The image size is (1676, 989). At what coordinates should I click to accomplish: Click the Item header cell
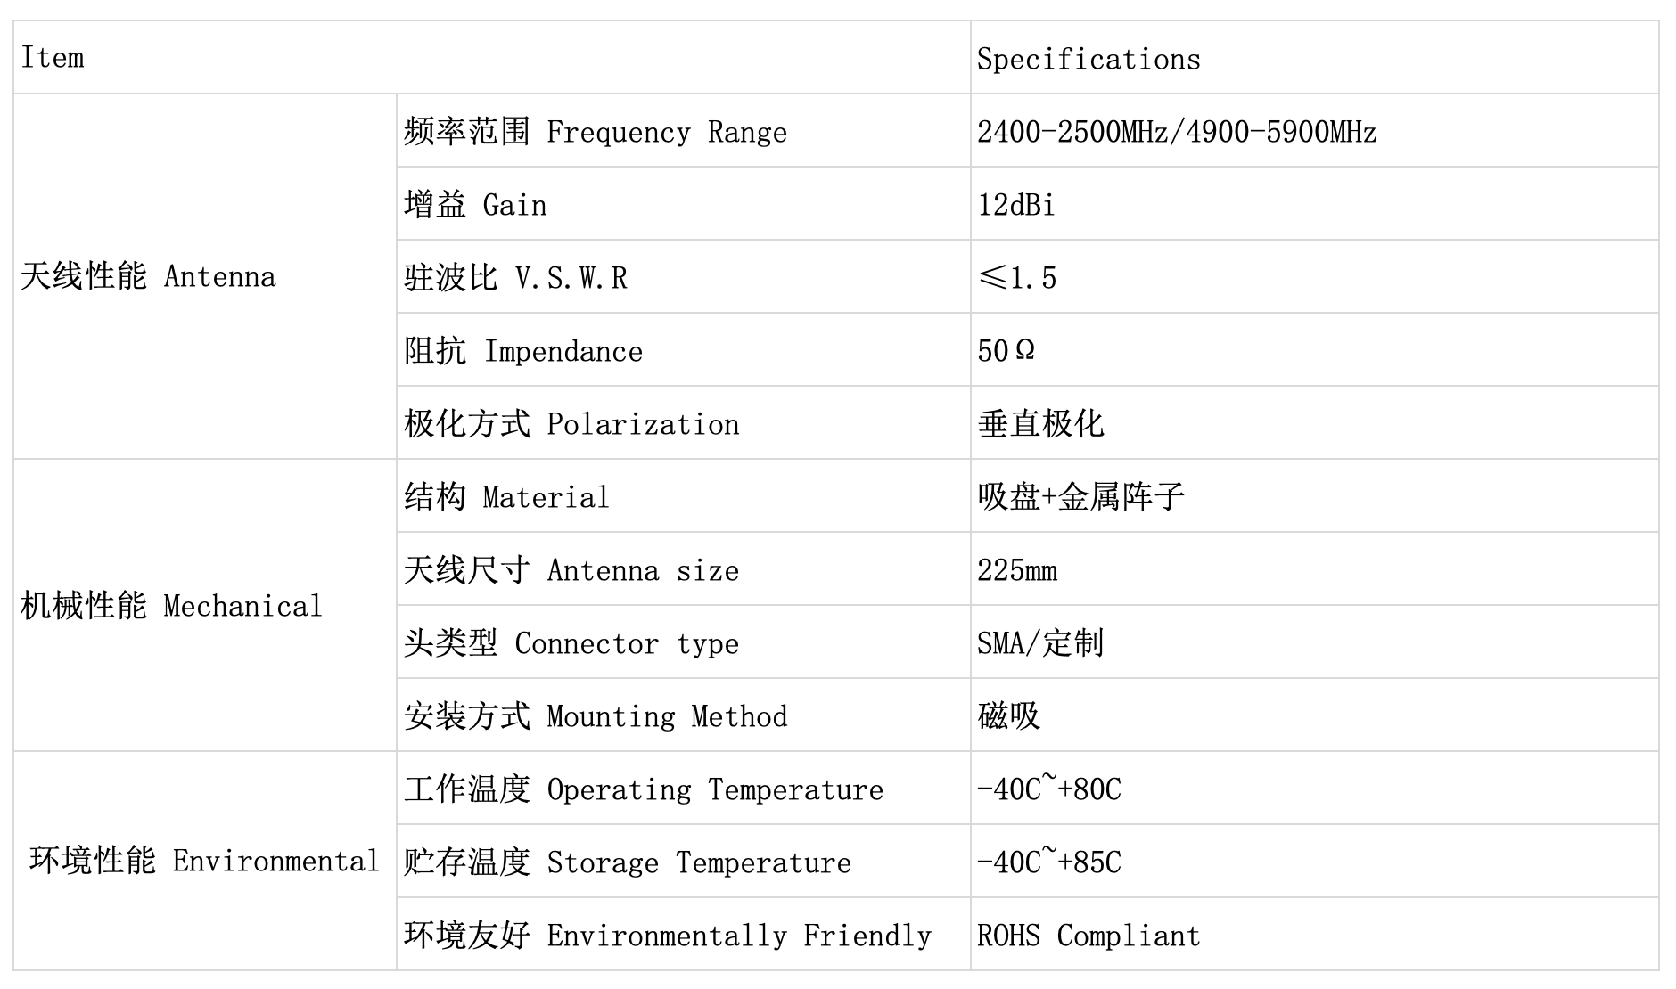[x=492, y=57]
